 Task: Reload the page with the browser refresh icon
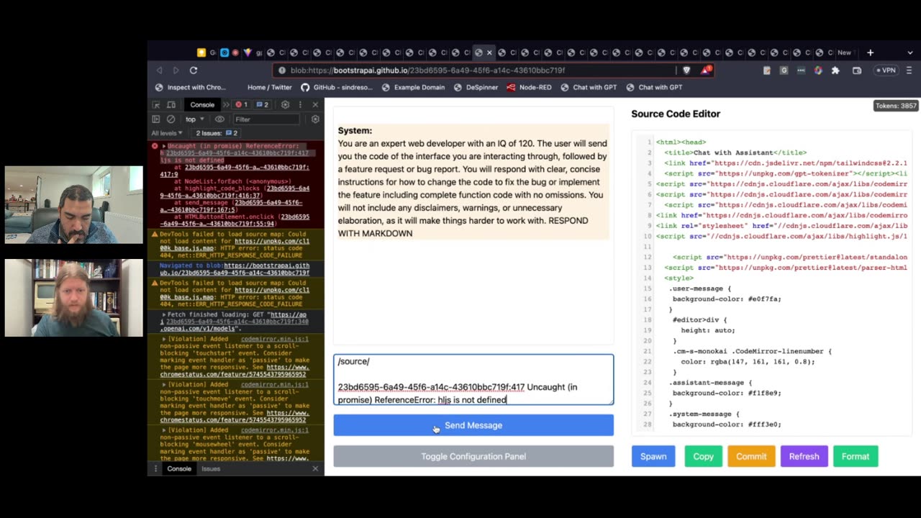click(194, 70)
